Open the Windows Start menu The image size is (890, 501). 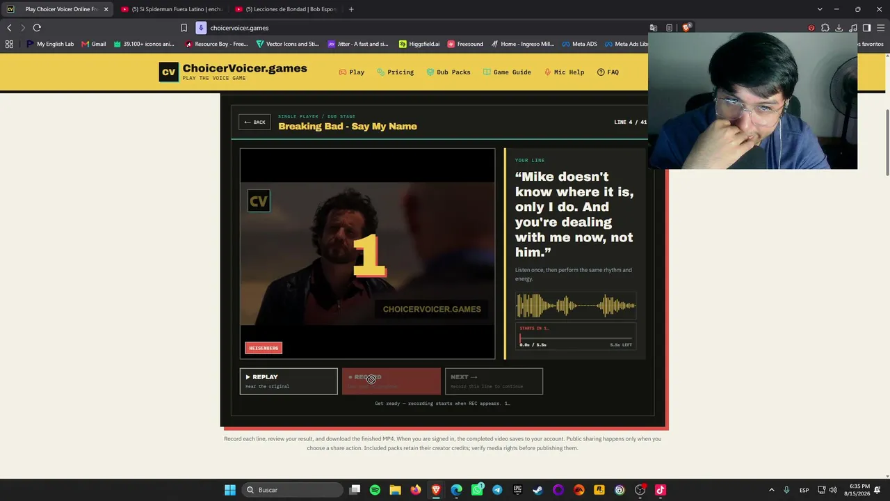point(230,490)
